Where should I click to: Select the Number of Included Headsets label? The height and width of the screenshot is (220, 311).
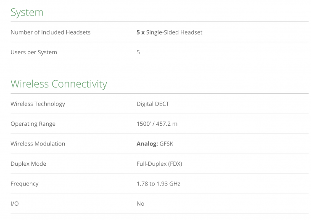click(x=50, y=32)
